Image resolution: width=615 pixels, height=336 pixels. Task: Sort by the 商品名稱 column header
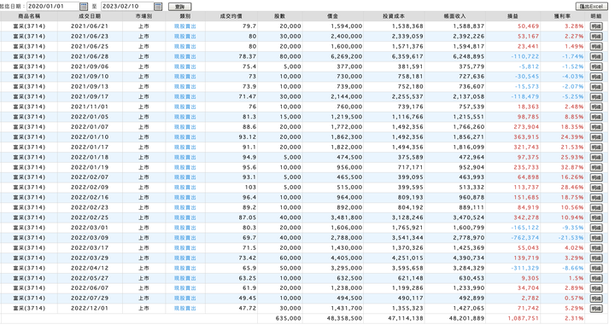[x=29, y=16]
